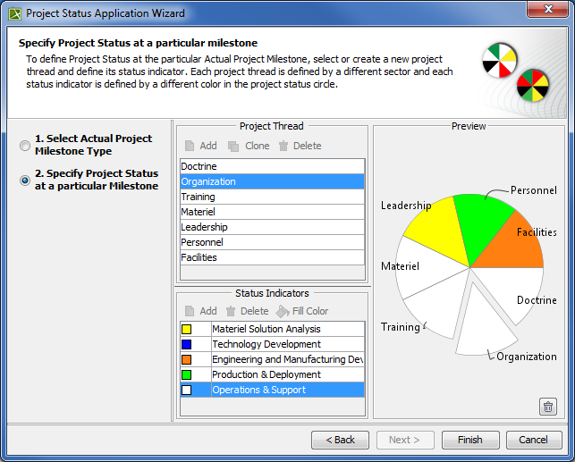
Task: Click the orange Facilities pie sector
Action: click(513, 246)
